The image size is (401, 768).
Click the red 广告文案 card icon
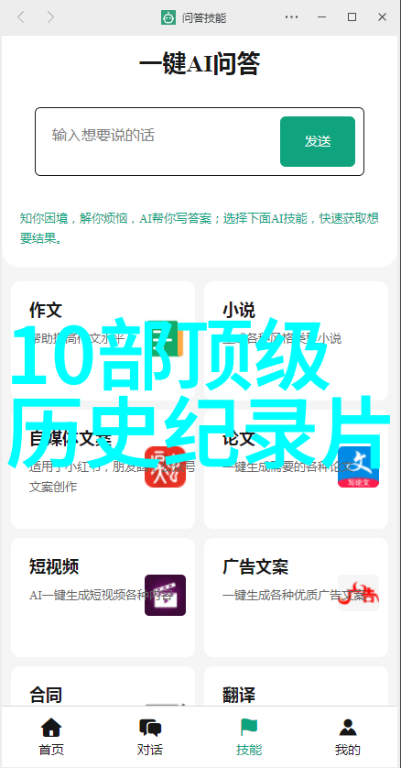click(359, 593)
